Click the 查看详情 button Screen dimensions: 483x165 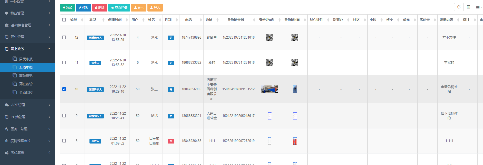(119, 8)
